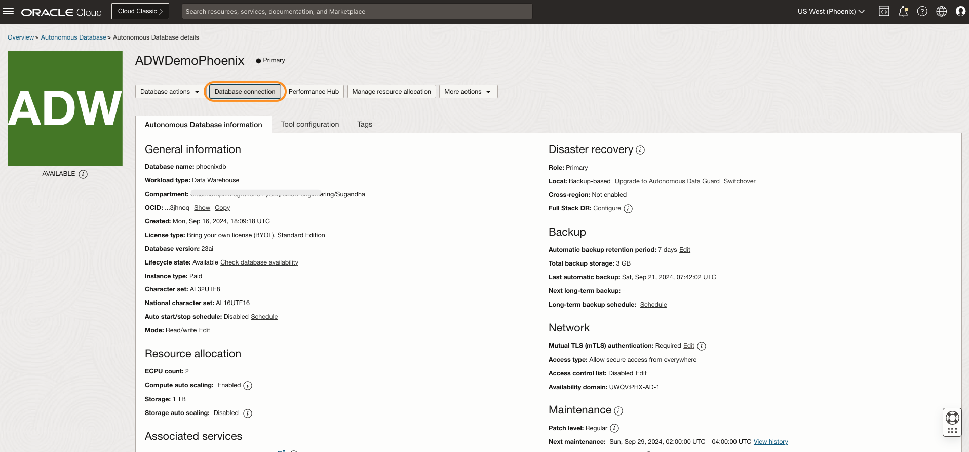
Task: Open the notifications bell
Action: click(903, 11)
